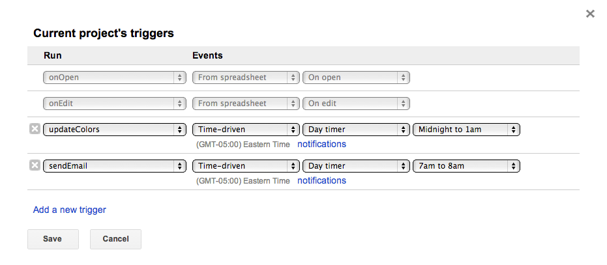Open the Day timer dropdown for sendEmail

[x=356, y=166]
